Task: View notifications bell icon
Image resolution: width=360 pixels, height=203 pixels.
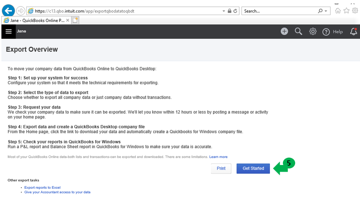Action: 354,32
